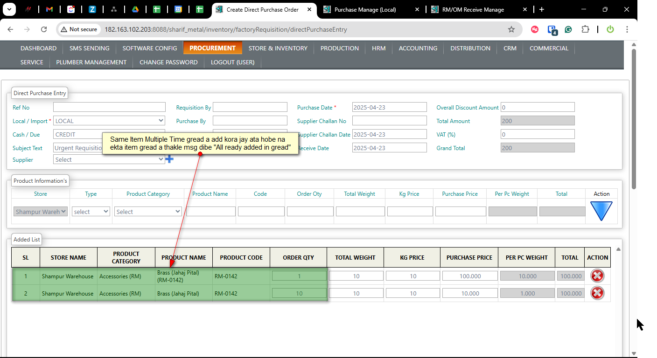Go back with the browser back arrow
The image size is (657, 358).
click(10, 29)
